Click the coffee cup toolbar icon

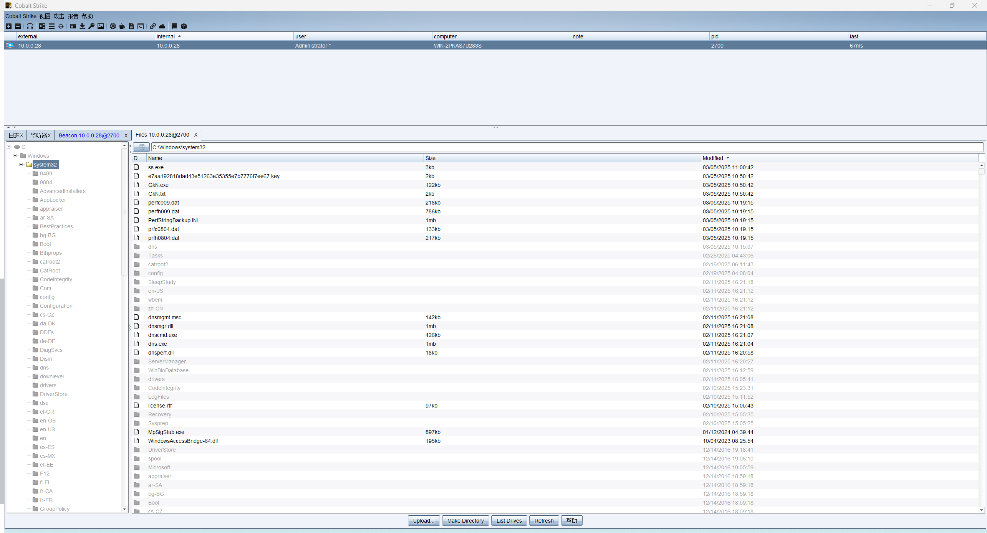(x=122, y=26)
